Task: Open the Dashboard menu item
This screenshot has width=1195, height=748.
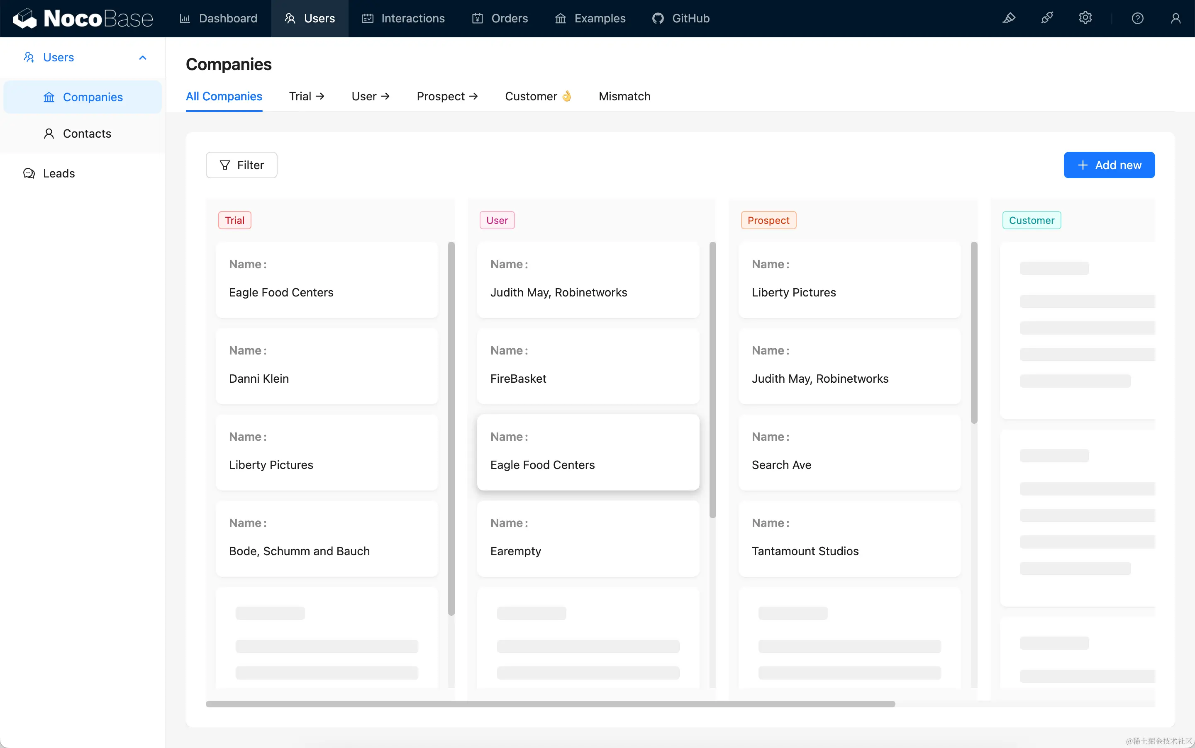Action: point(218,18)
